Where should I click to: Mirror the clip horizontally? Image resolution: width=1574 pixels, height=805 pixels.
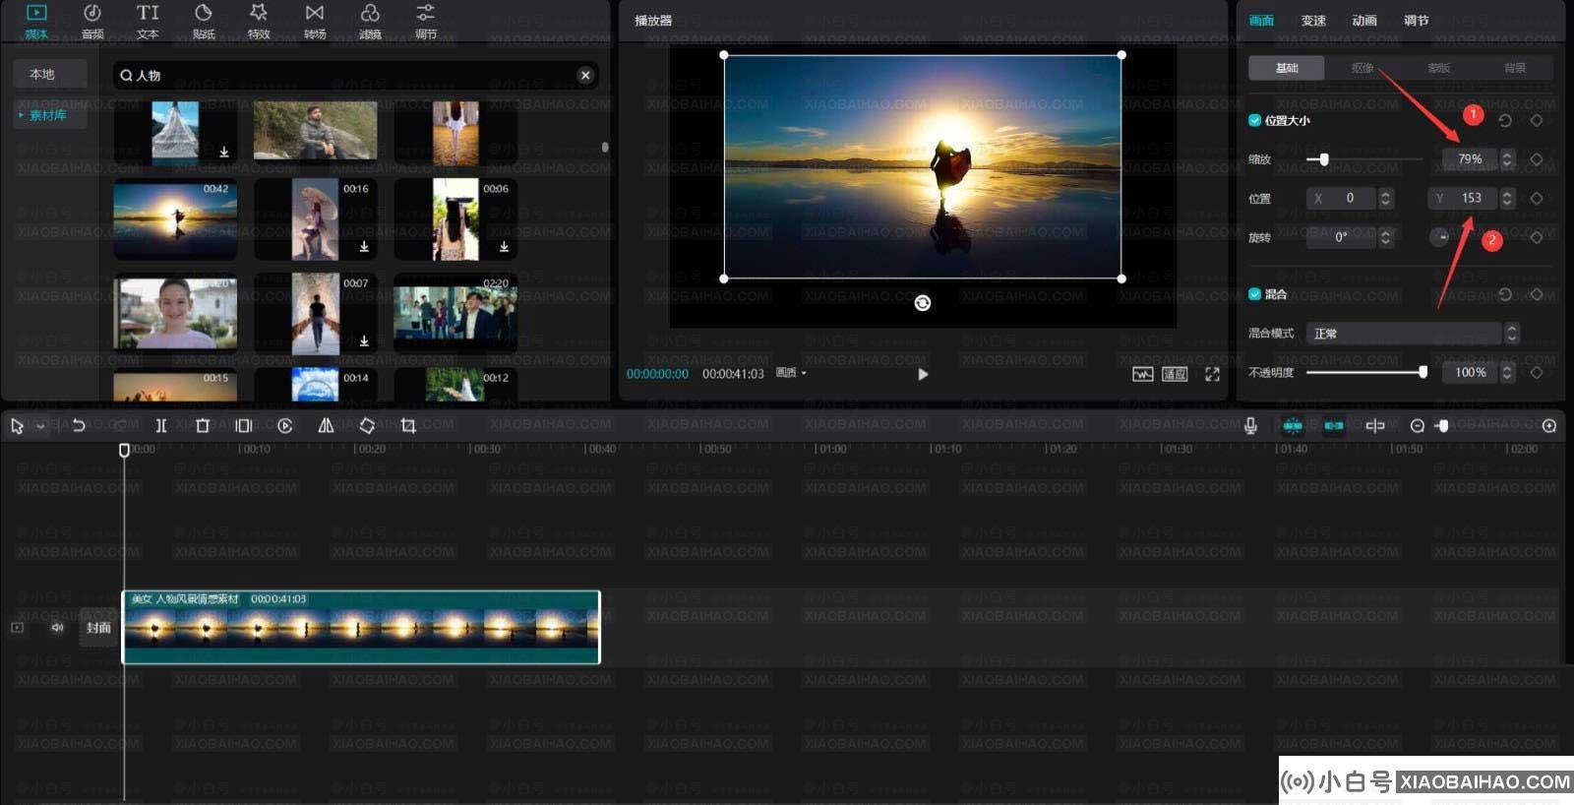coord(326,426)
